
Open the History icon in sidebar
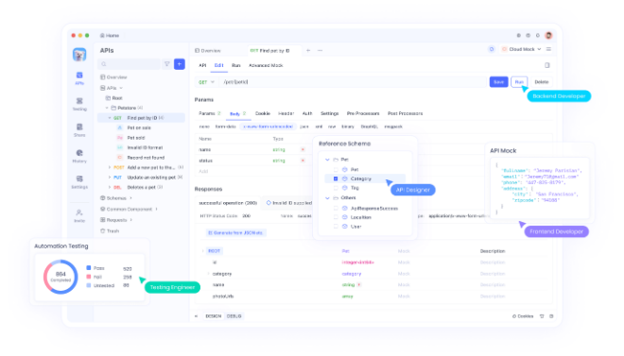coord(79,156)
